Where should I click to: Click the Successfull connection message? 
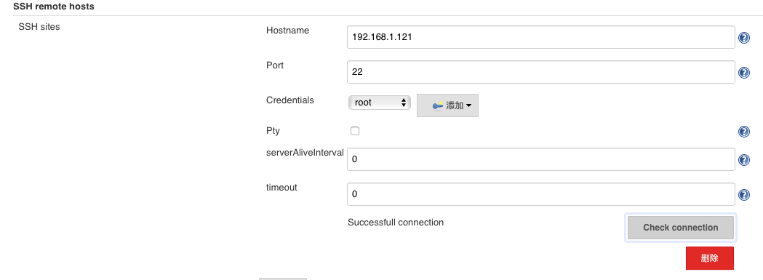(x=396, y=223)
